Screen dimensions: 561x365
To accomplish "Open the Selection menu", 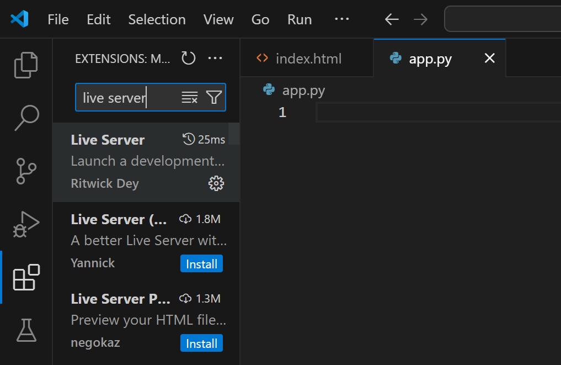I will pos(157,19).
